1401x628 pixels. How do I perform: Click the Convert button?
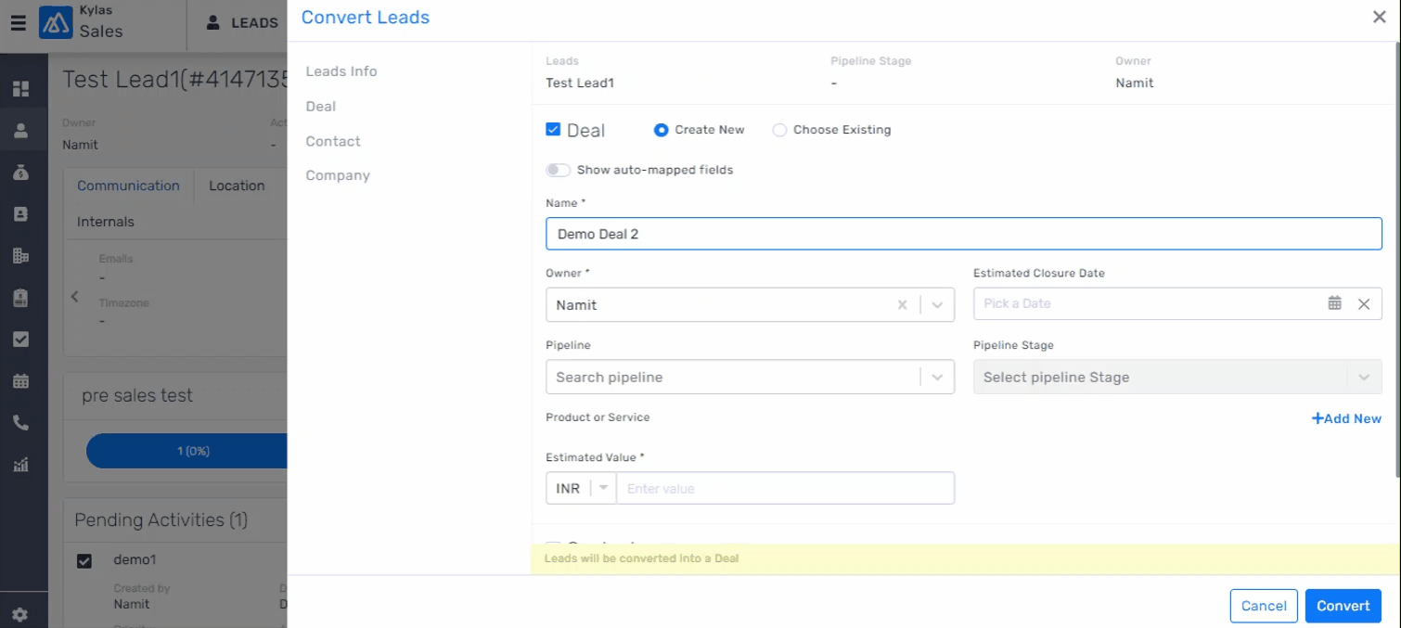(1343, 606)
